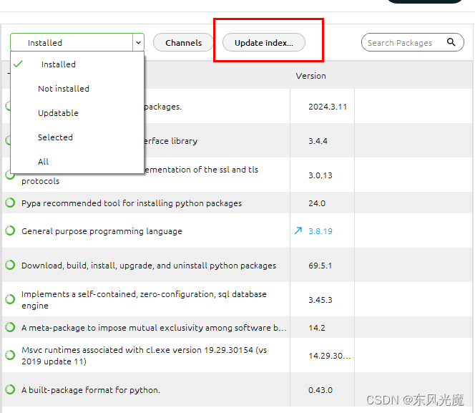Select version cell 3.4.4

[x=318, y=141]
